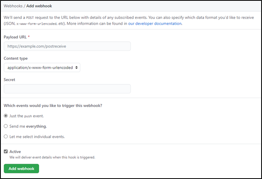The image size is (262, 179).
Task: Click the 'We will deliver event details' description
Action: (x=52, y=158)
